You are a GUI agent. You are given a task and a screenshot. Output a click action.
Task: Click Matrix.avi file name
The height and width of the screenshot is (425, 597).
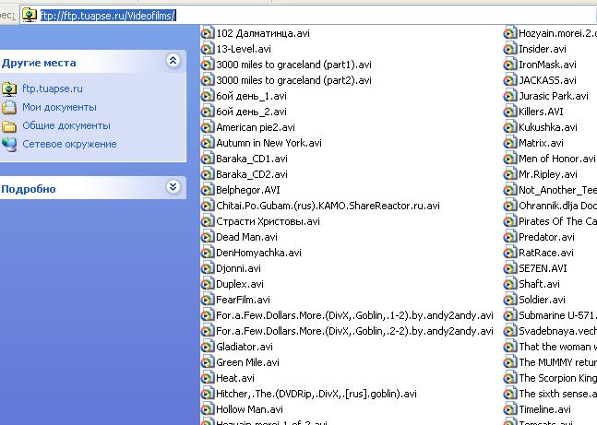tap(541, 143)
